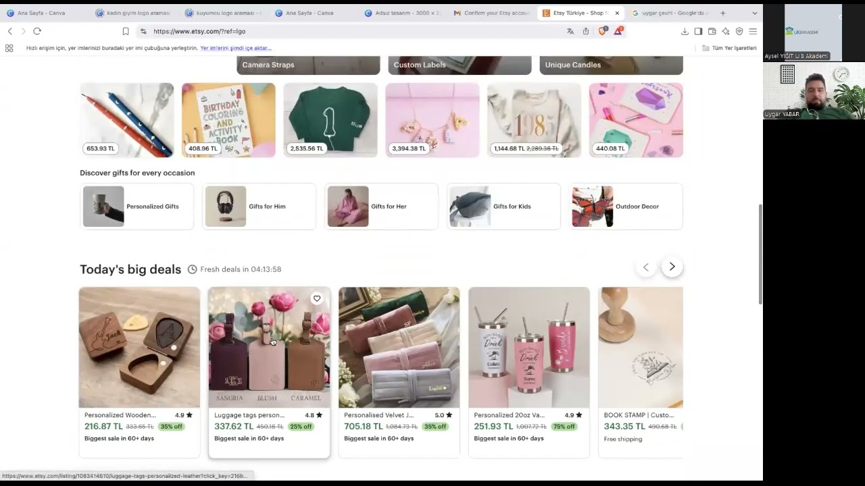Click the translate page icon in address bar

(570, 31)
